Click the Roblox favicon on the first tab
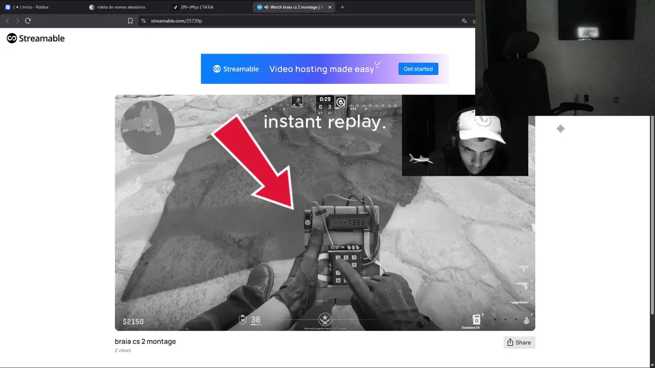The height and width of the screenshot is (368, 655). tap(8, 7)
